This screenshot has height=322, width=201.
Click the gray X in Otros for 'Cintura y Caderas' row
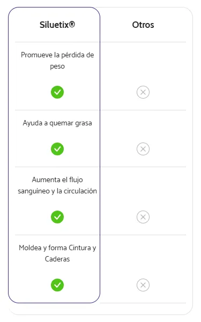tap(143, 285)
